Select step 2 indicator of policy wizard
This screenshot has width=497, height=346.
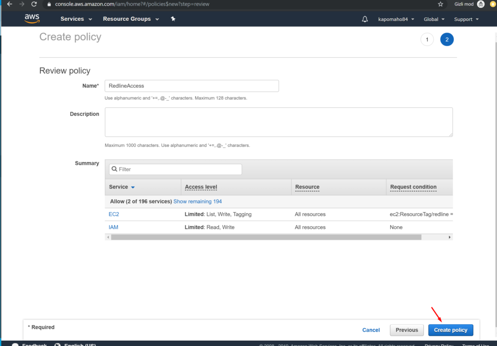point(447,40)
